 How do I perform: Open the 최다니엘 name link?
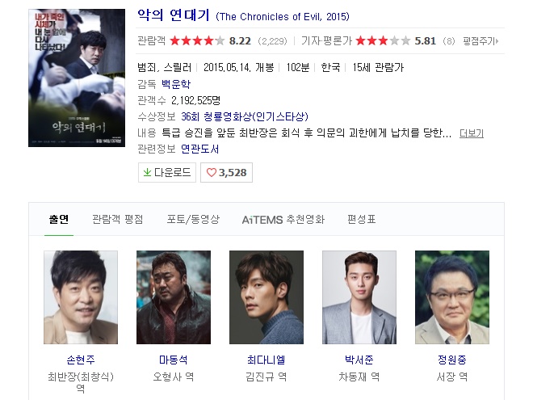[x=266, y=360]
